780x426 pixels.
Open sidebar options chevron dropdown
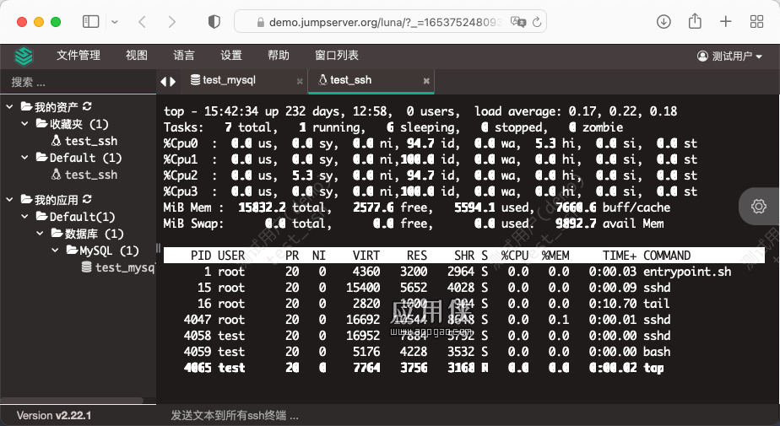tap(115, 22)
